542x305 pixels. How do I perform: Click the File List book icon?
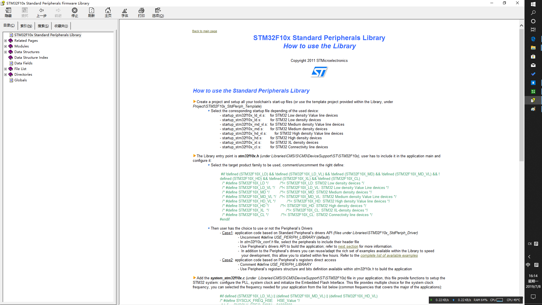click(x=11, y=69)
